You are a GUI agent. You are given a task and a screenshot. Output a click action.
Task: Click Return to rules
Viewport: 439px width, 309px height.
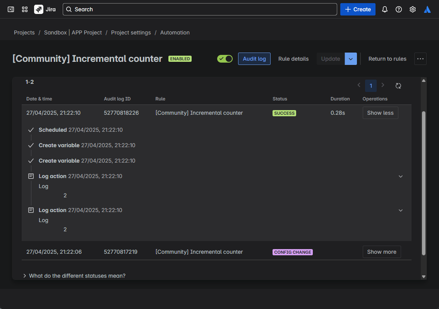[x=387, y=59]
